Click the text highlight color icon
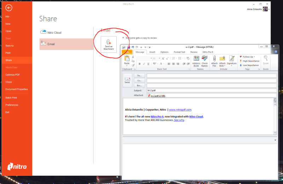The height and width of the screenshot is (184, 283). pyautogui.click(x=154, y=64)
